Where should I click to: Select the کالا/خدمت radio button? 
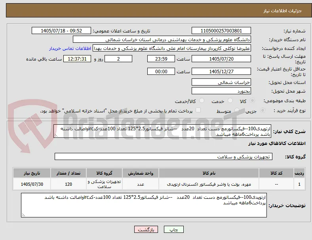click(x=202, y=101)
